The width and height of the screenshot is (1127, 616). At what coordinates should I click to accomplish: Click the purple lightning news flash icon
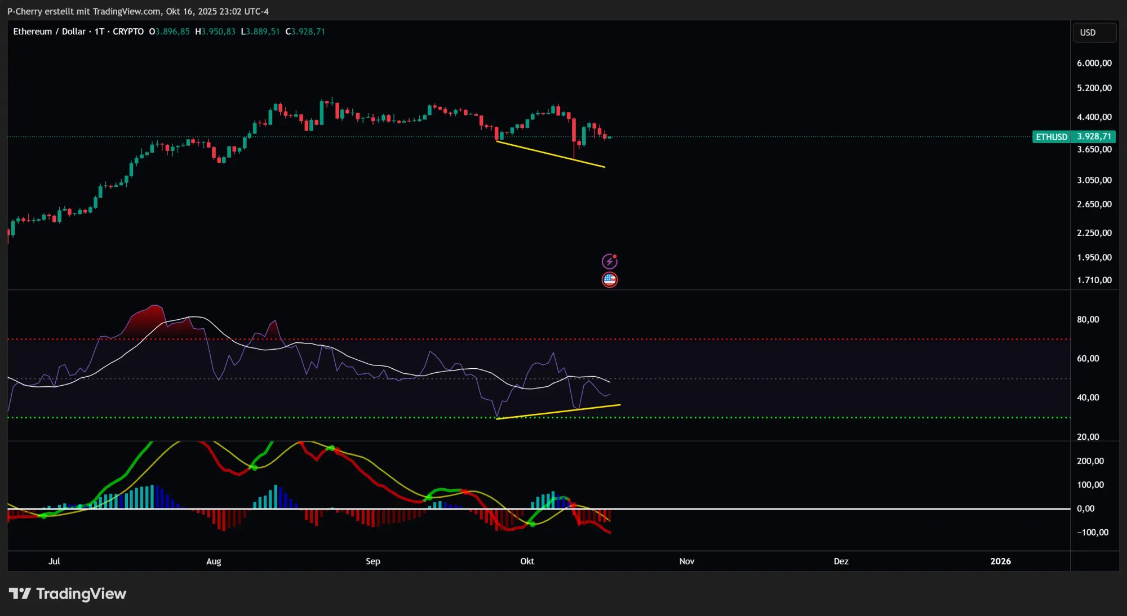click(609, 261)
